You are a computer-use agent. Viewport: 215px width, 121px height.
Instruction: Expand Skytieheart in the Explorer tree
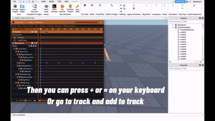[x=173, y=25]
